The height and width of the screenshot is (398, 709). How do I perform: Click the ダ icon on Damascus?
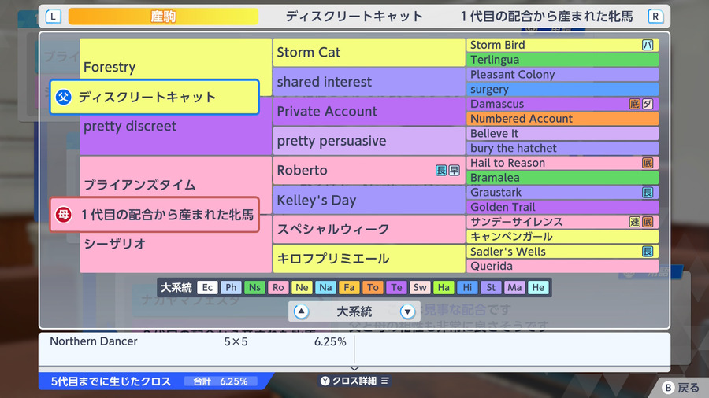click(x=648, y=104)
